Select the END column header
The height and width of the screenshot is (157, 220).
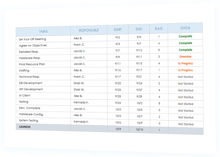click(139, 29)
